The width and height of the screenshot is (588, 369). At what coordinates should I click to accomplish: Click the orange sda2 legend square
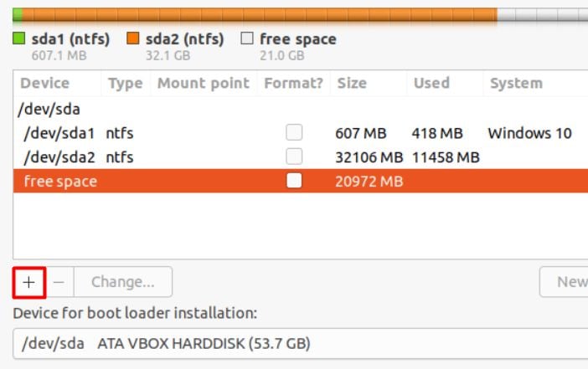[x=132, y=38]
